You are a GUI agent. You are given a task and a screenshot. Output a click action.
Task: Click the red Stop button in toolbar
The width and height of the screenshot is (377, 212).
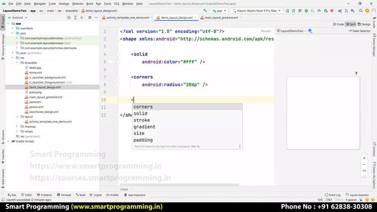tap(332, 11)
